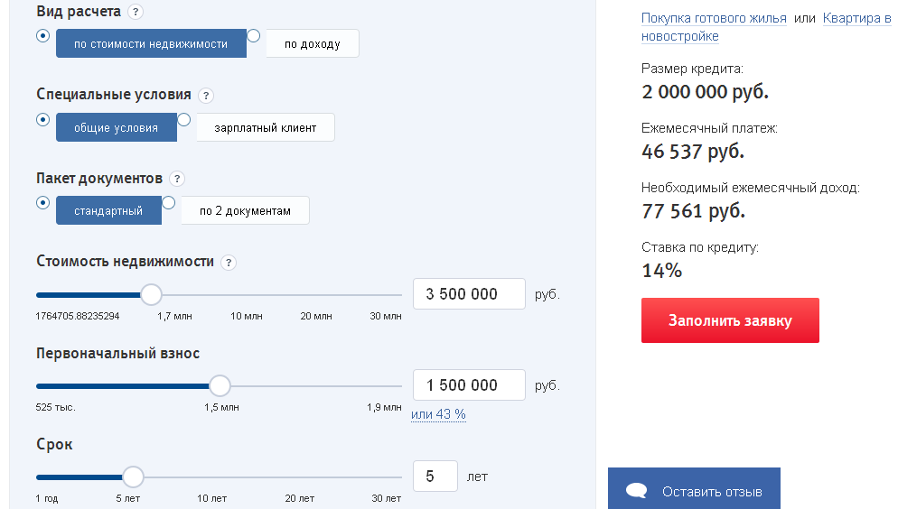
Task: Open Покупка готового жилья link
Action: [714, 18]
